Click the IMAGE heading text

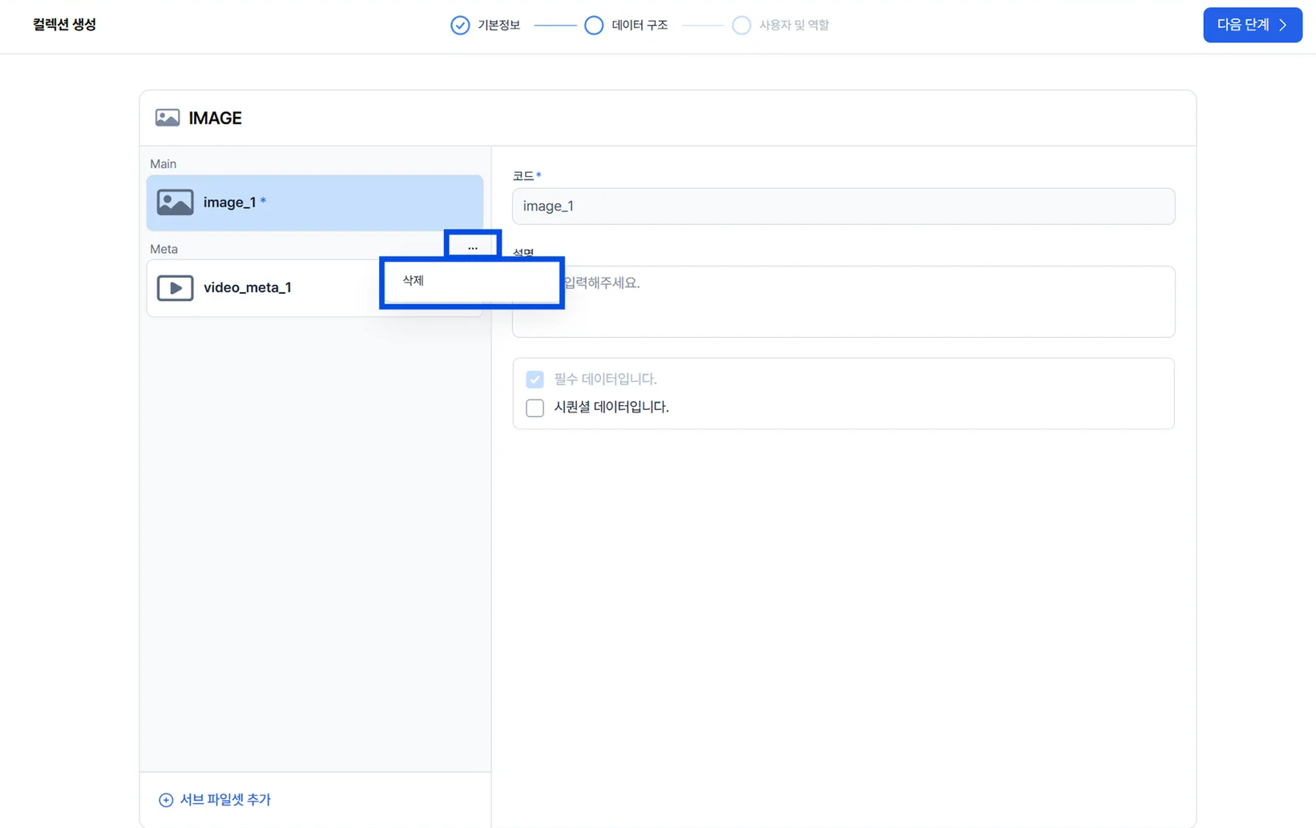215,118
